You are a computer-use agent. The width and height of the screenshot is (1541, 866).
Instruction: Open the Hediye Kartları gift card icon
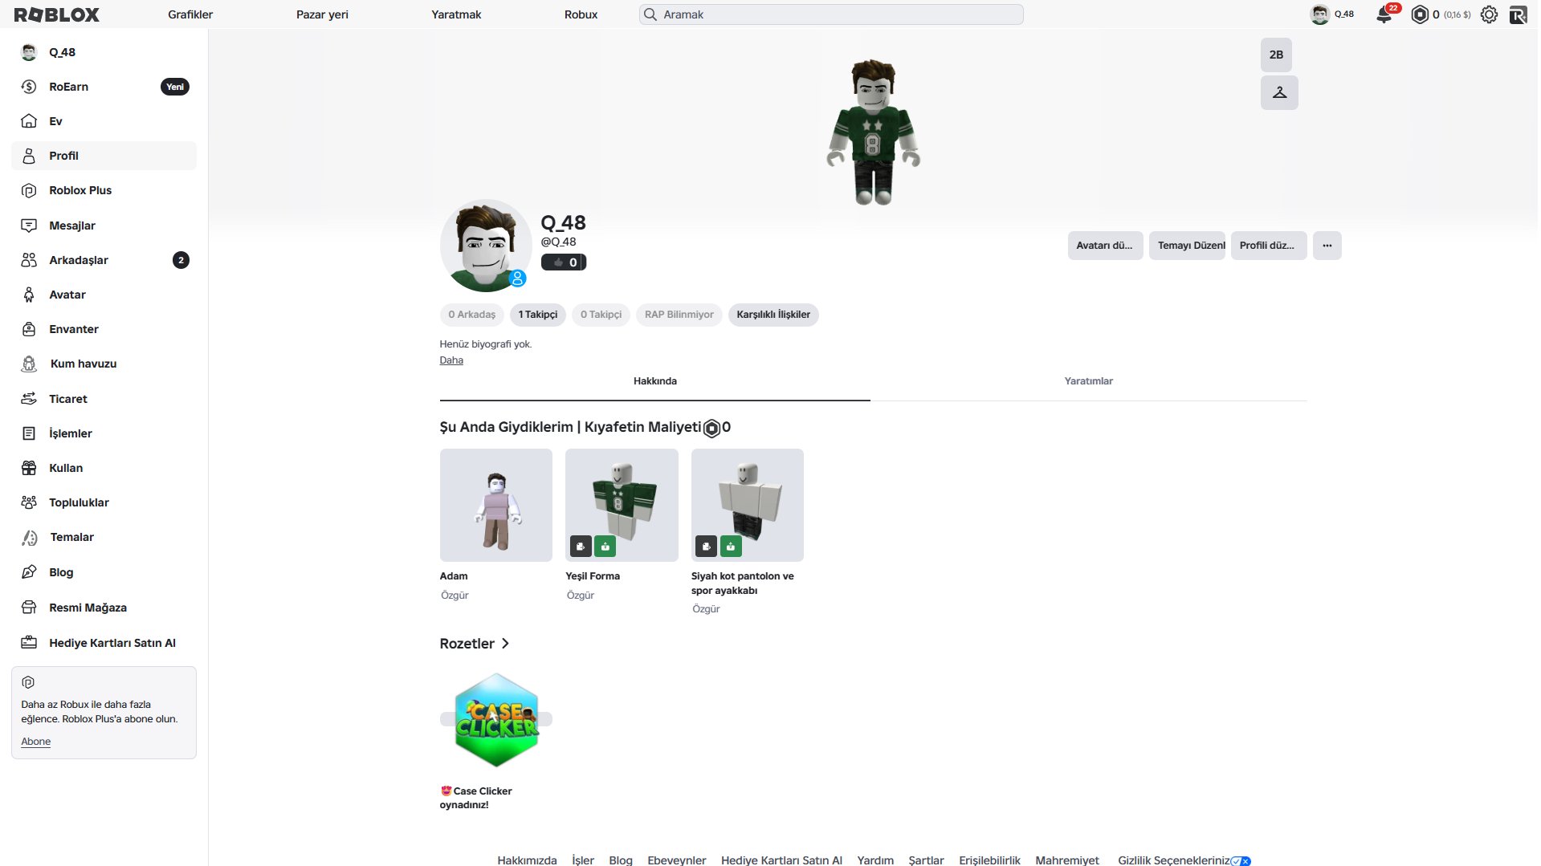click(x=29, y=643)
